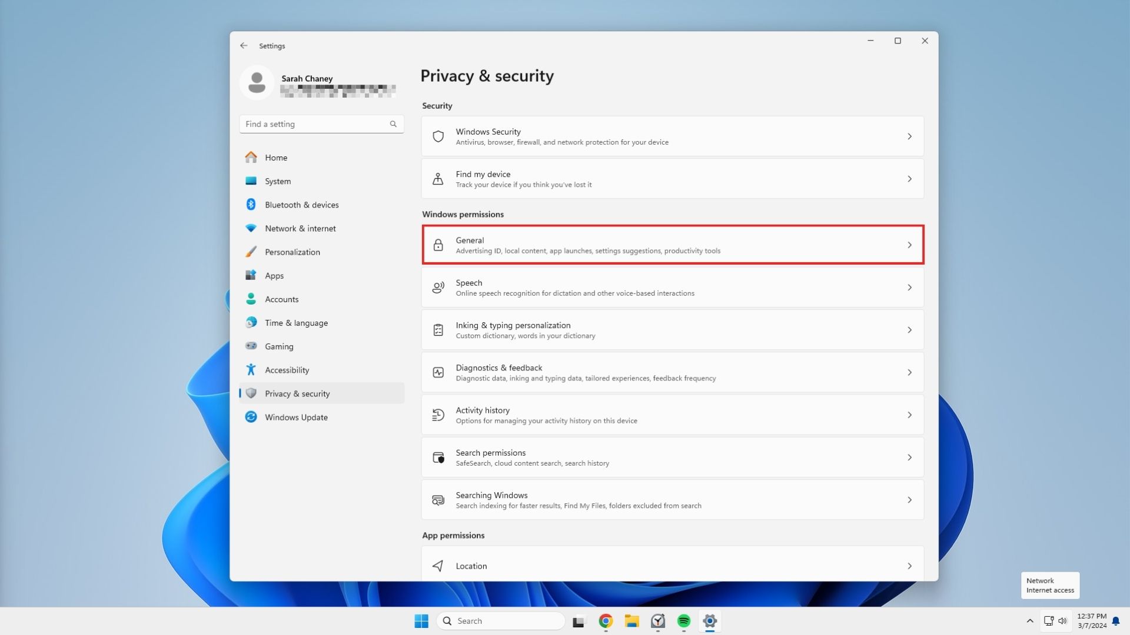
Task: Open Spotify from taskbar
Action: (x=684, y=621)
